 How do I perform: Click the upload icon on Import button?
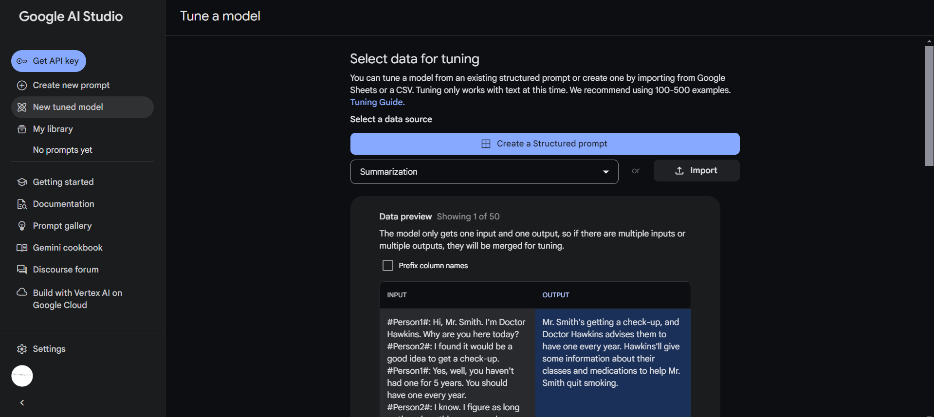click(679, 171)
